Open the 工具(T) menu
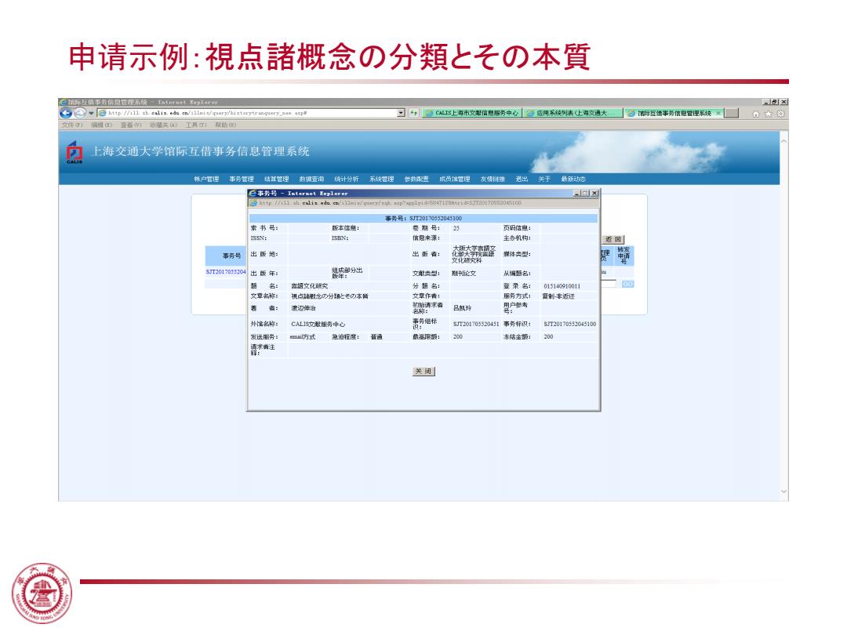 point(196,125)
